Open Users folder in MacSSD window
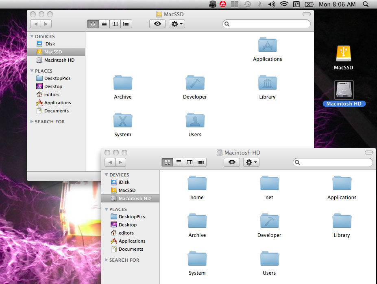The image size is (377, 284). [x=195, y=120]
